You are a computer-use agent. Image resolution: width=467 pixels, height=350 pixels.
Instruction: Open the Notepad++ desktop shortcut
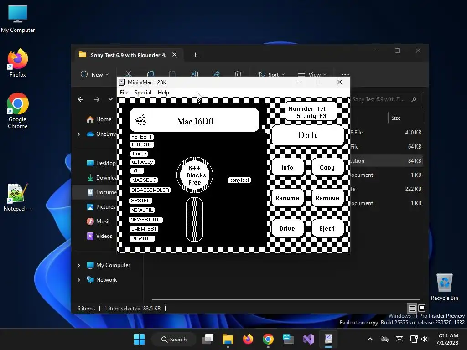pyautogui.click(x=17, y=197)
